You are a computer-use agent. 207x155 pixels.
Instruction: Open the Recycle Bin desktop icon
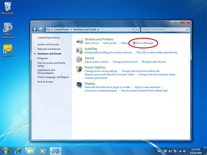click(x=8, y=8)
